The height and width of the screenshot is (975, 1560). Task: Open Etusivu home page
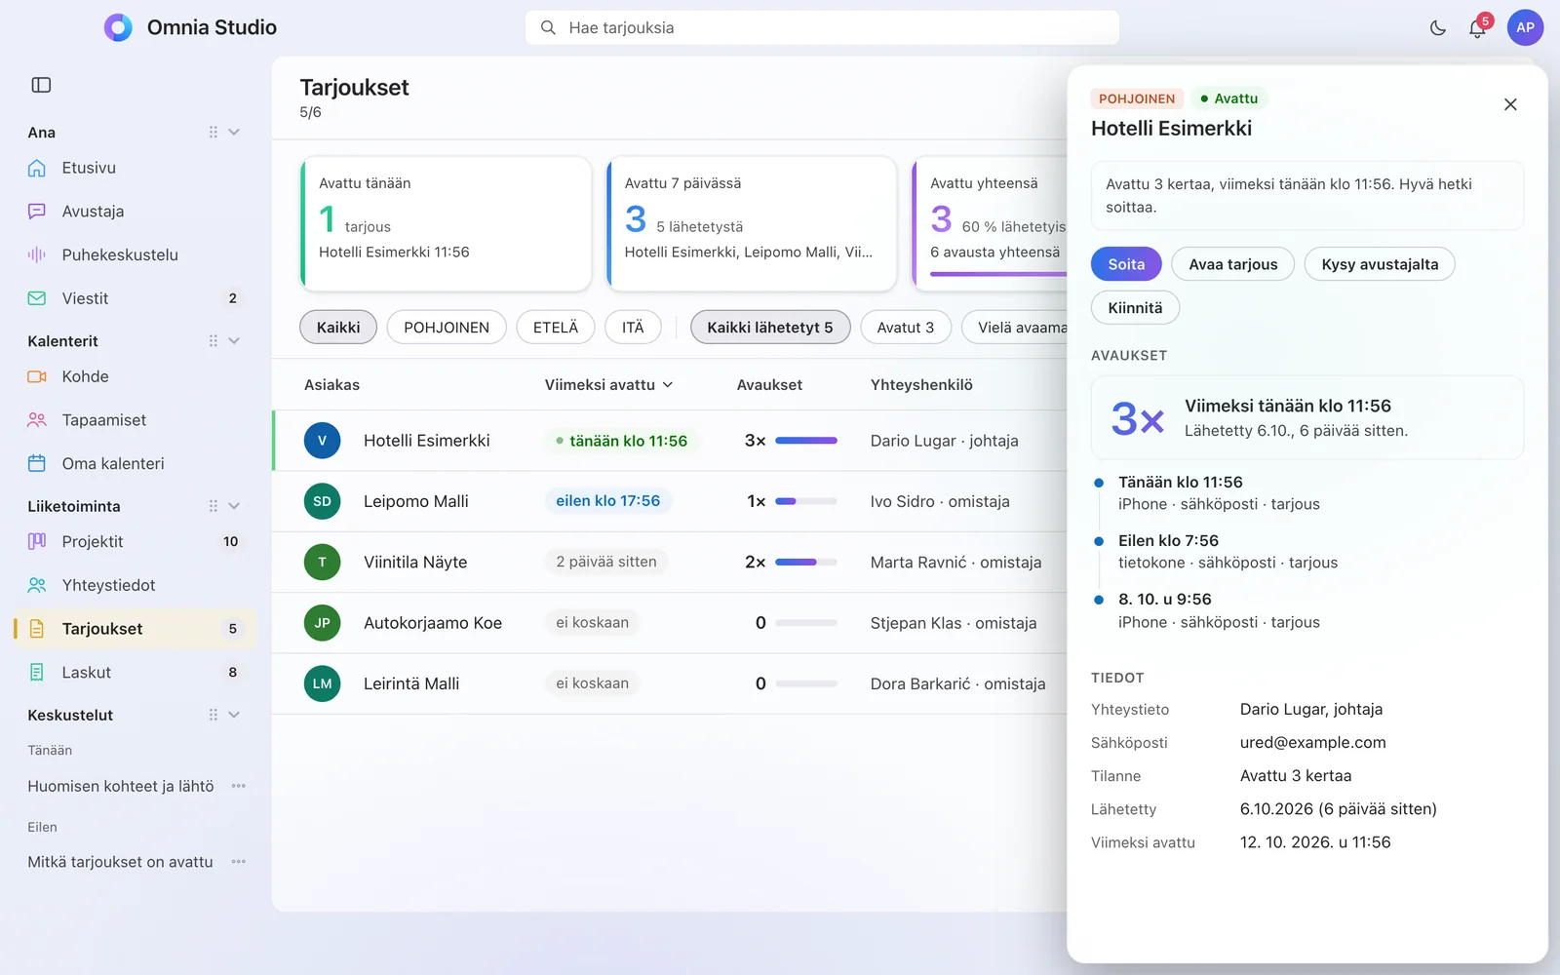click(x=136, y=168)
